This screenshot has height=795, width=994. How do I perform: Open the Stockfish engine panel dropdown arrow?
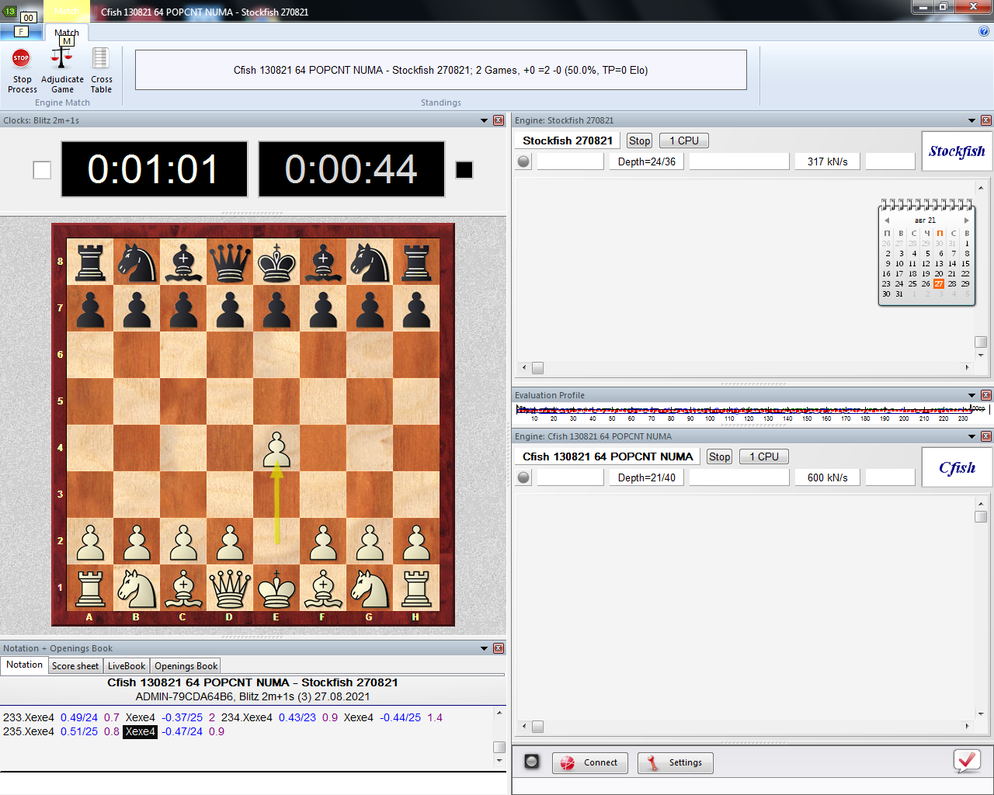[971, 120]
